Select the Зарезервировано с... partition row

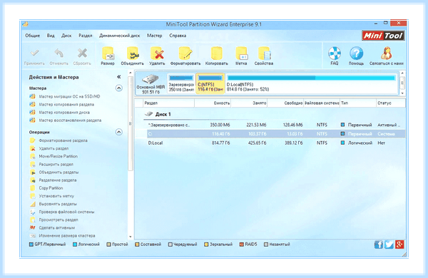(275, 125)
